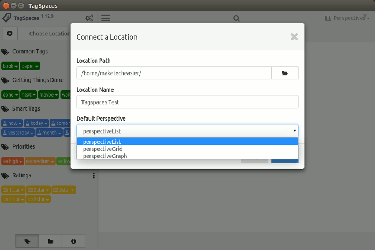Select perspectiveGraph option

(187, 156)
